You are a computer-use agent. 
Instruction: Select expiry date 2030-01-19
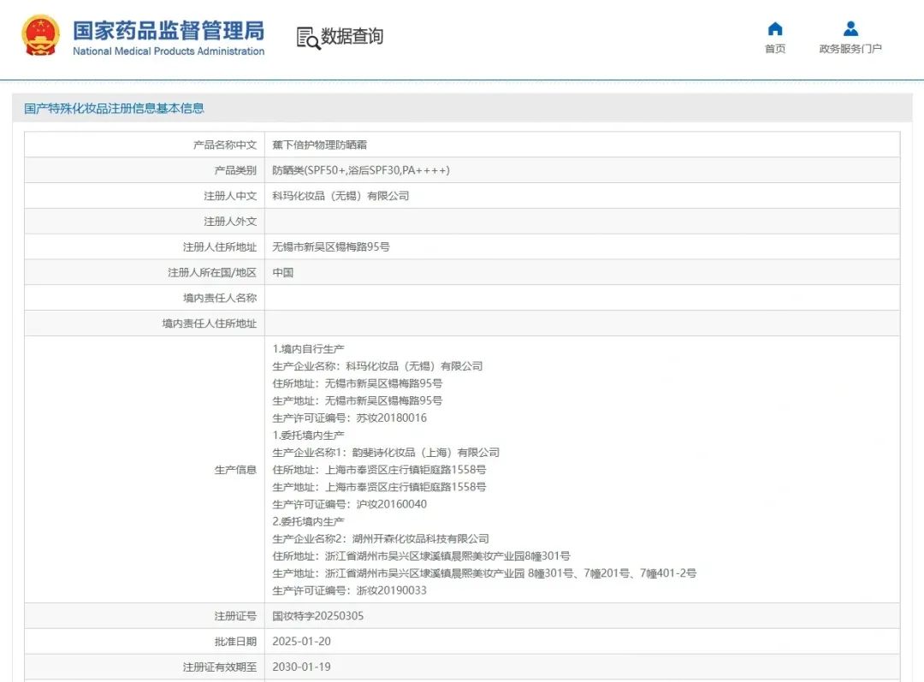tap(301, 667)
